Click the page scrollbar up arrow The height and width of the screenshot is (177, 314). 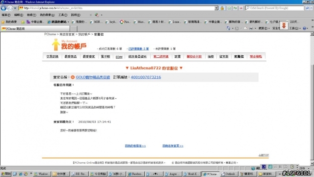click(x=312, y=34)
